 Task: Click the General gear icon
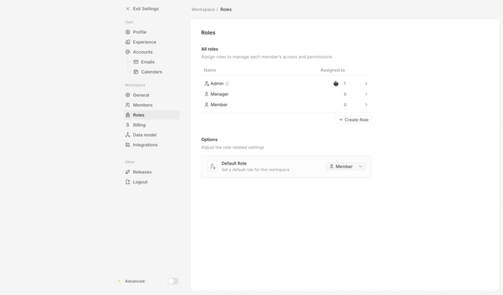pos(128,95)
